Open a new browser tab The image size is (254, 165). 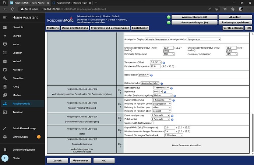click(x=96, y=3)
